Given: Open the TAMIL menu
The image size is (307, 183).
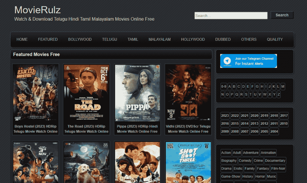Looking at the screenshot, I should pyautogui.click(x=133, y=39).
